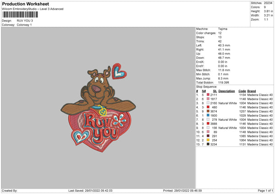Click "Natural White" description in row 3
This screenshot has height=194, width=275.
click(228, 103)
